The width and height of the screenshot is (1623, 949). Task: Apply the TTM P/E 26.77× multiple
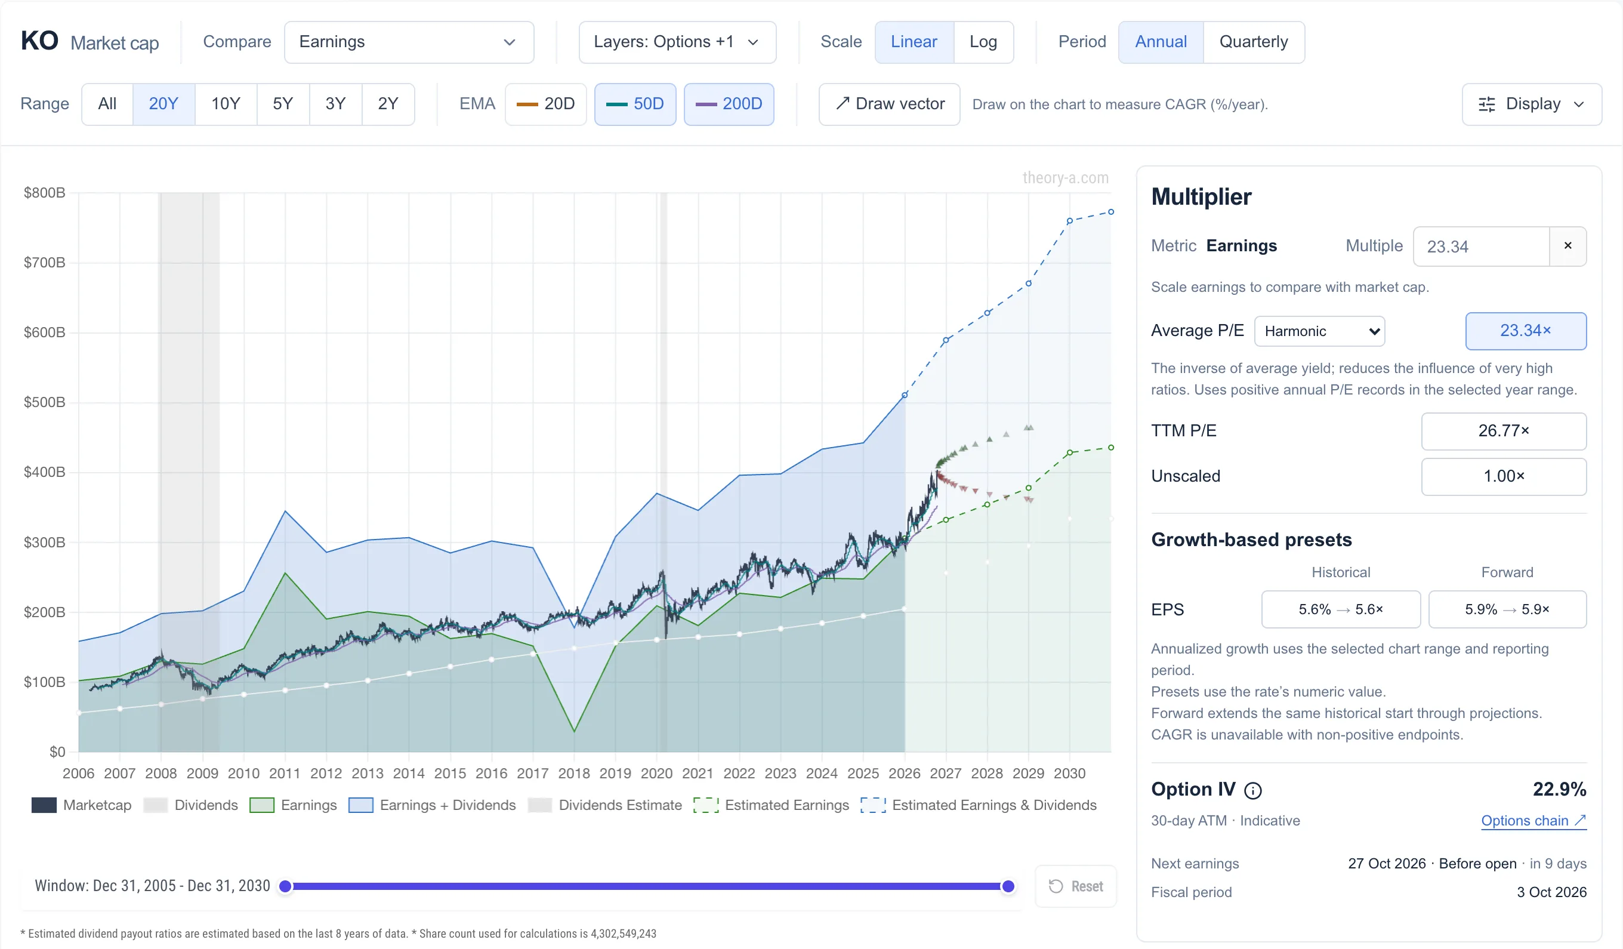[x=1504, y=431]
